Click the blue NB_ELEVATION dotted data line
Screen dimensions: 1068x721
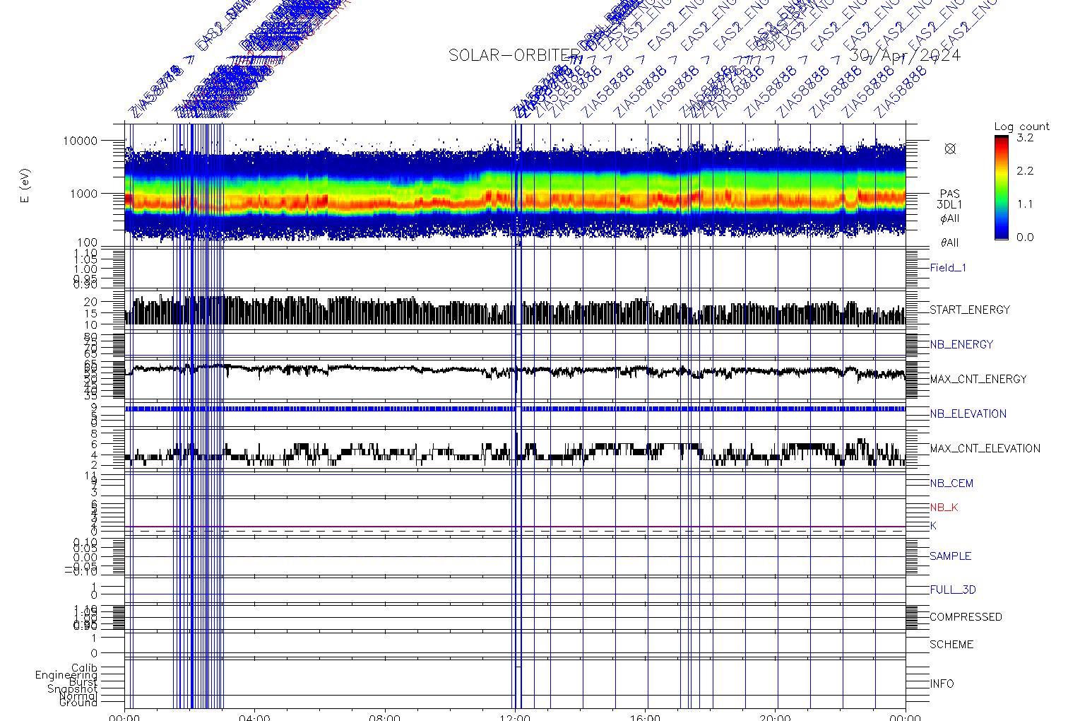[515, 409]
